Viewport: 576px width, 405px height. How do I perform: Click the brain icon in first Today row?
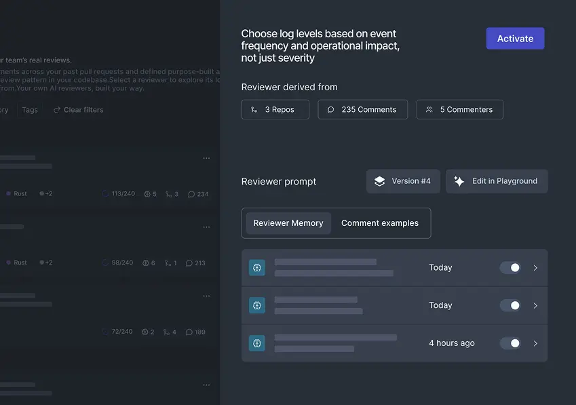click(257, 268)
